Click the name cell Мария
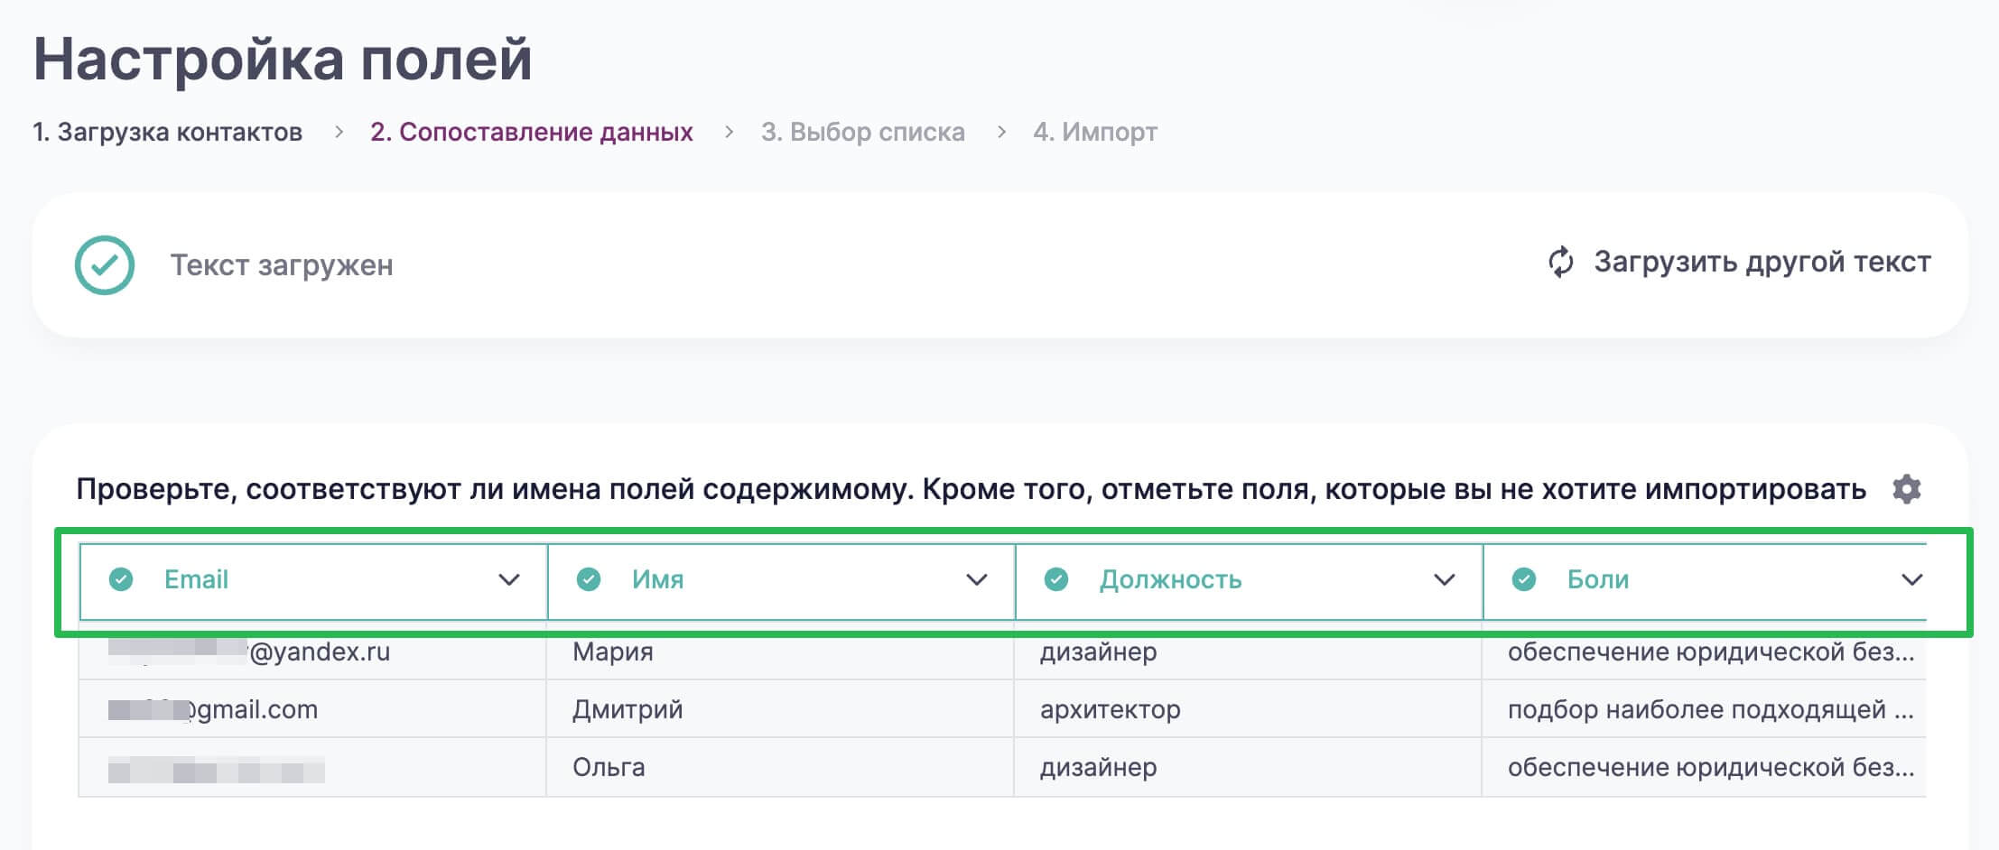The image size is (1999, 850). (780, 651)
